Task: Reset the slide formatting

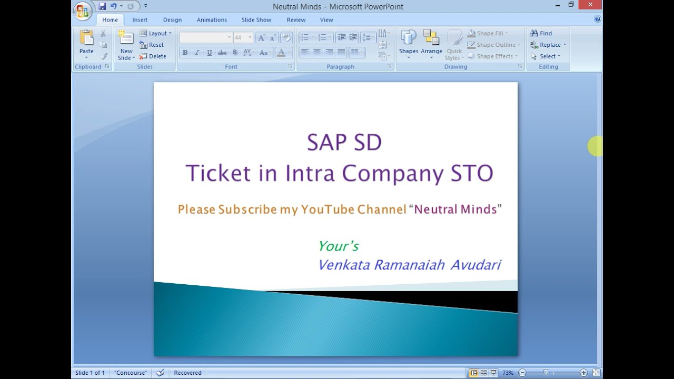Action: [x=152, y=45]
